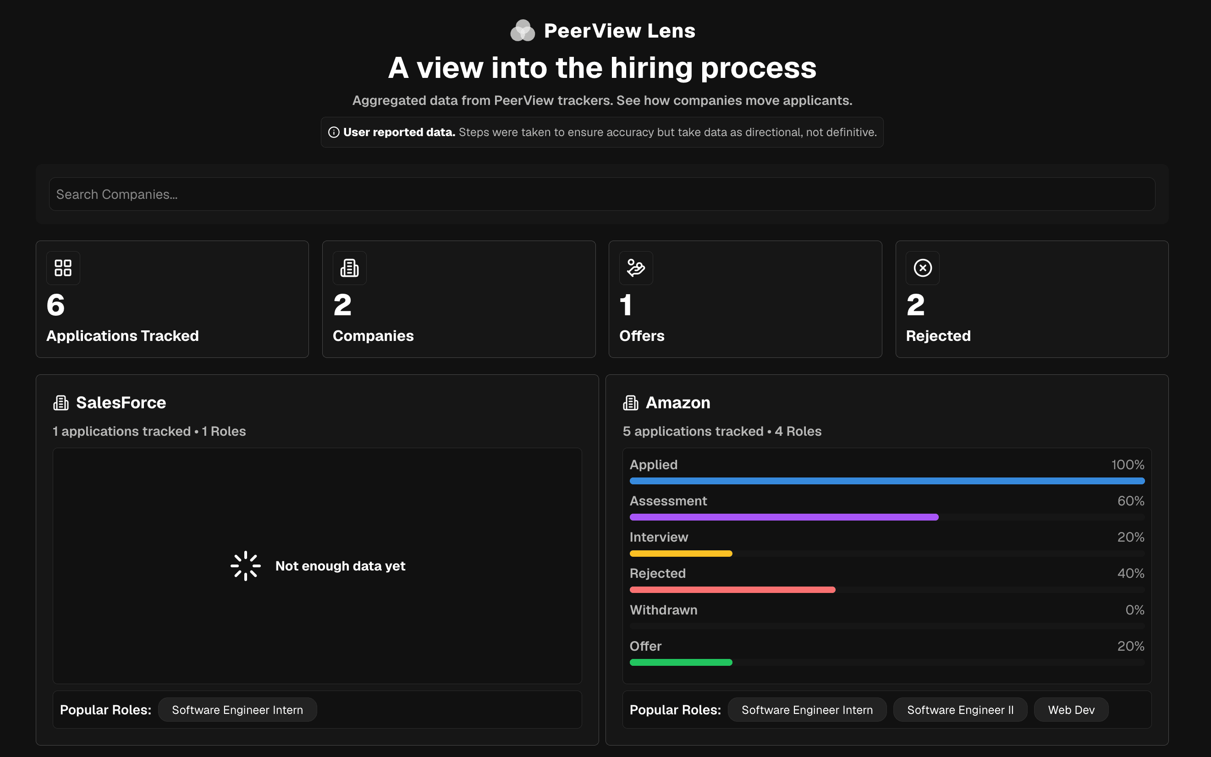Click the grid icon above Applications Tracked

[63, 268]
